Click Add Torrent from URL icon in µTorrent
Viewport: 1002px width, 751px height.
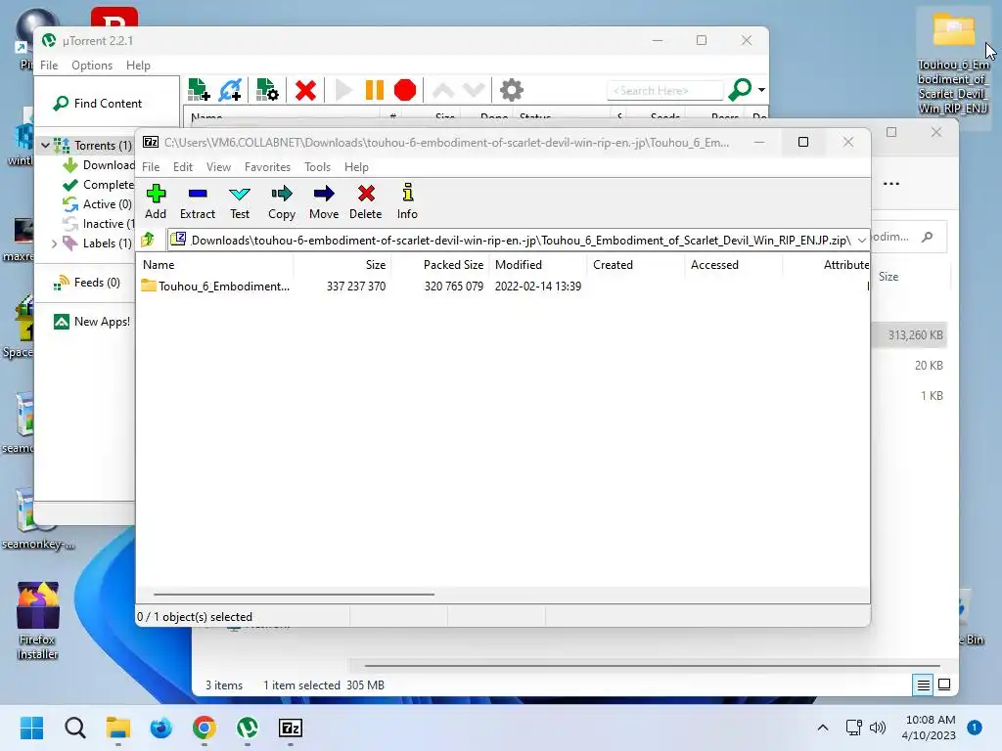click(230, 90)
